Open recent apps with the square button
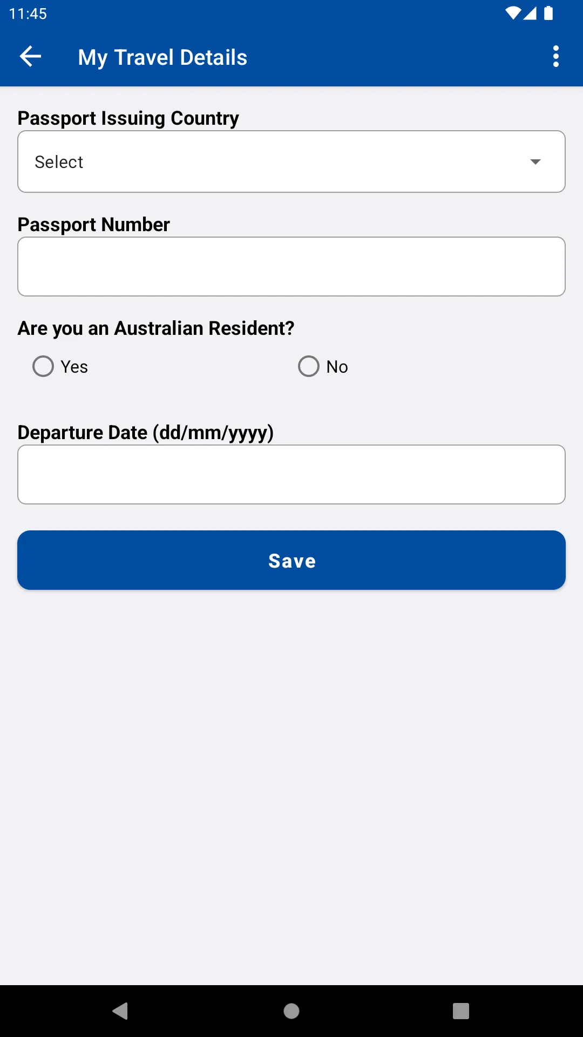This screenshot has width=583, height=1037. click(461, 1011)
